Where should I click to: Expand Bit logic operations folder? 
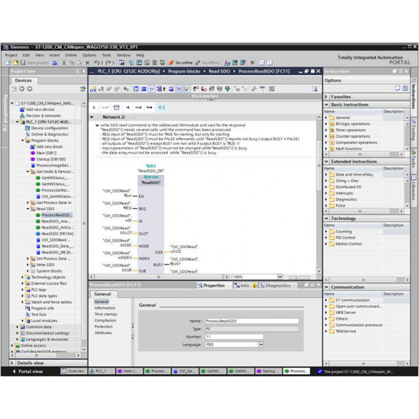click(x=326, y=124)
